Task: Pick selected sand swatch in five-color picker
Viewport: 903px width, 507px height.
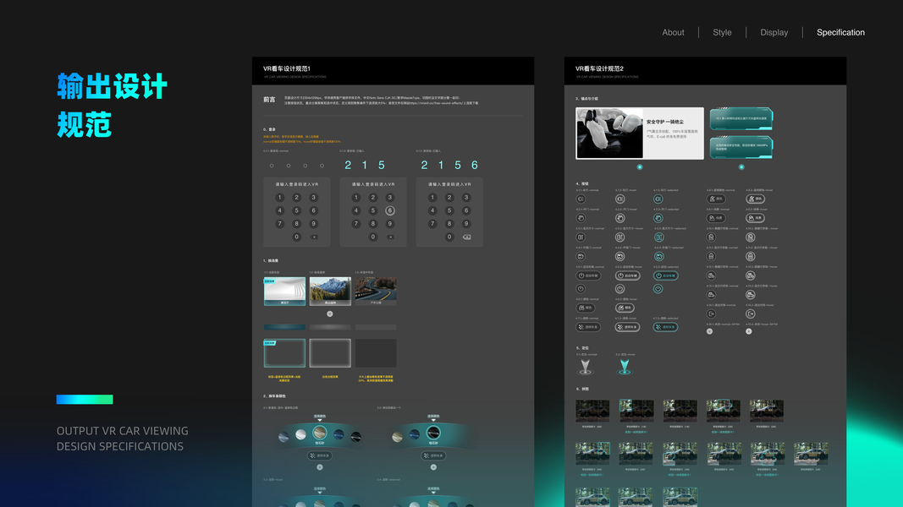Action: coord(320,433)
